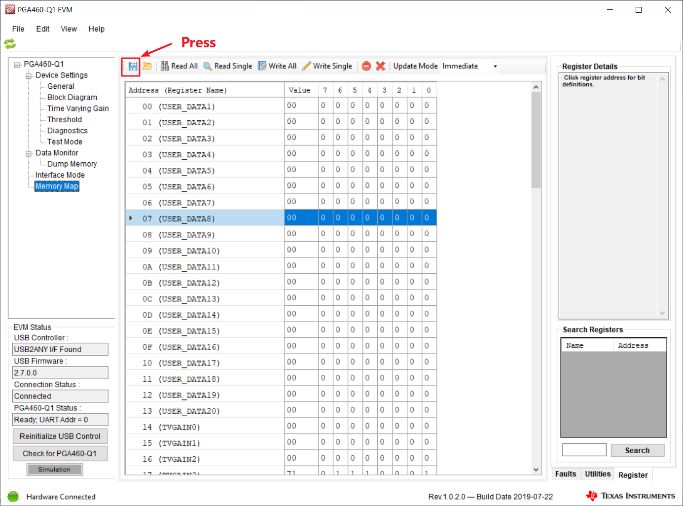Click the green refresh arrows icon
Viewport: 683px width, 506px height.
10,44
